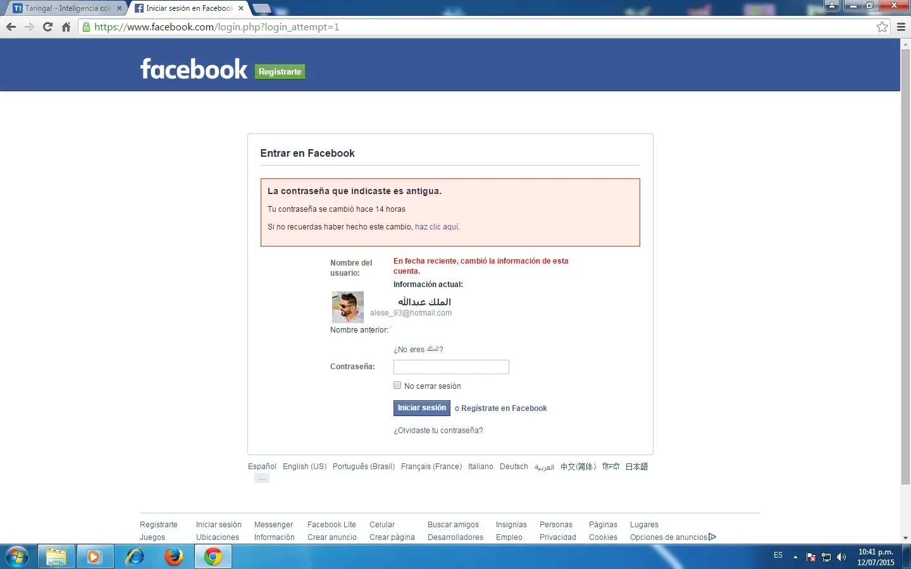Click the Chrome user profile button
The height and width of the screenshot is (569, 911).
click(x=833, y=6)
